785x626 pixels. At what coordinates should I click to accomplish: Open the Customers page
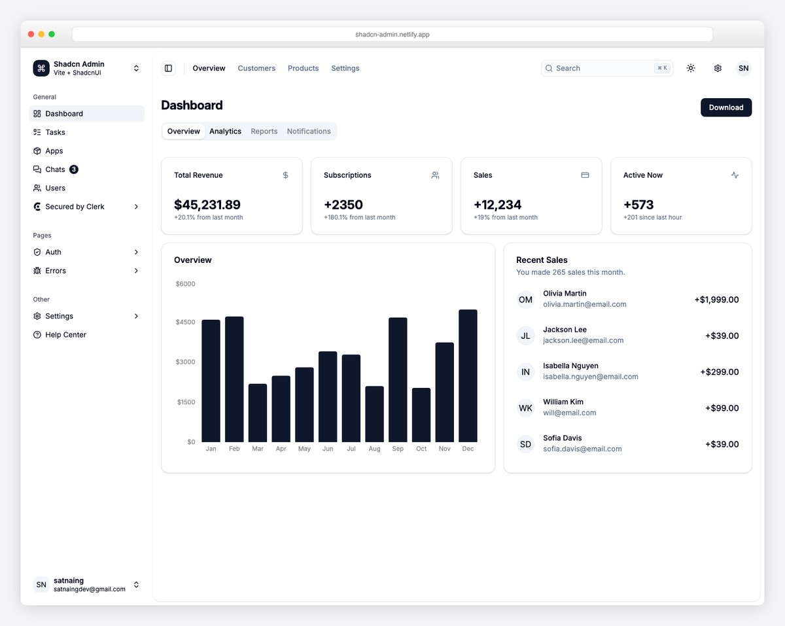[x=256, y=68]
